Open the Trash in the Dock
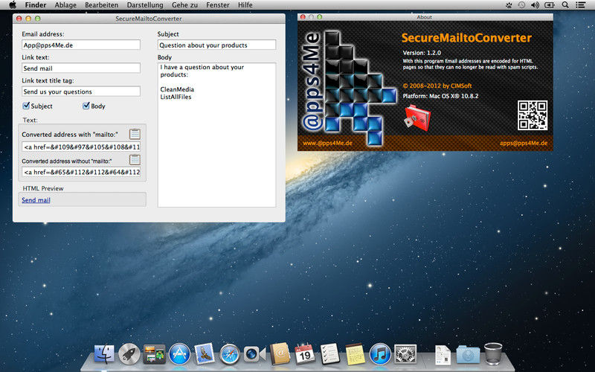Viewport: 595px width, 372px height. pos(493,354)
